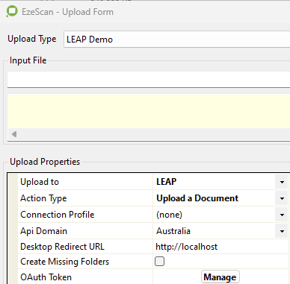Click the Australia value in Api Domain
The width and height of the screenshot is (290, 284).
(x=173, y=231)
